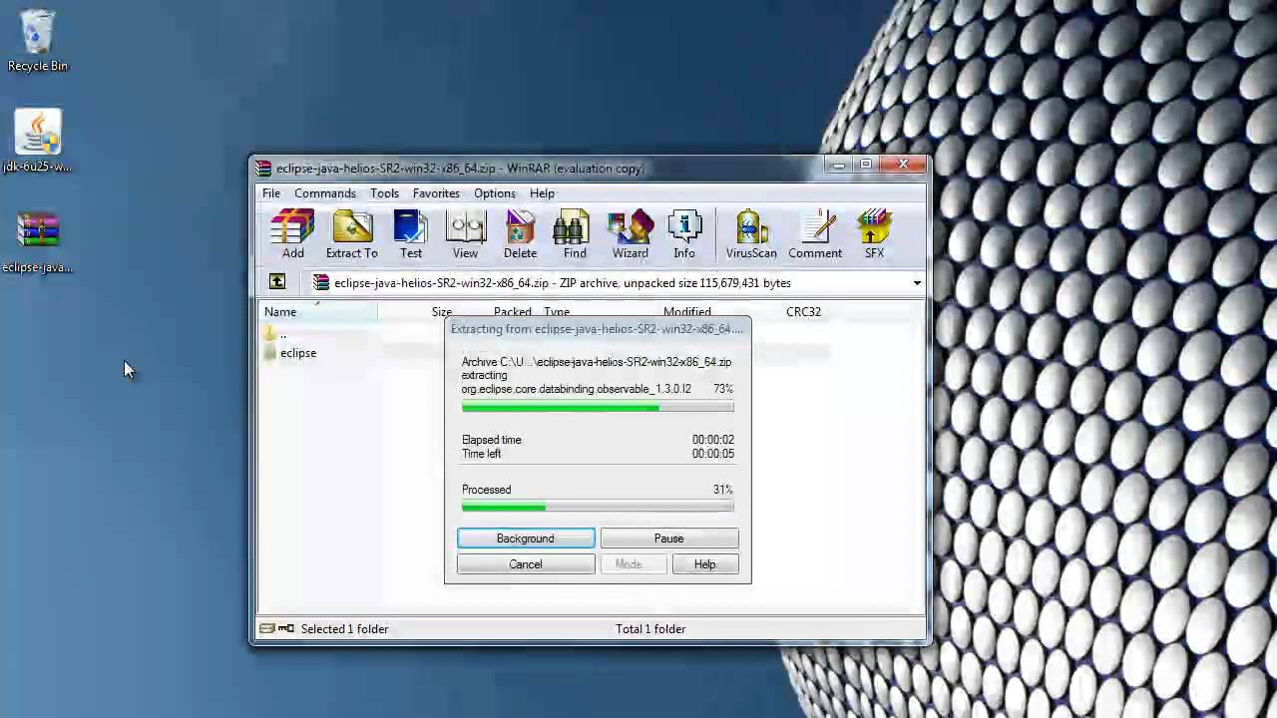1277x718 pixels.
Task: Click 'Selected 1 folder' status text
Action: click(344, 629)
